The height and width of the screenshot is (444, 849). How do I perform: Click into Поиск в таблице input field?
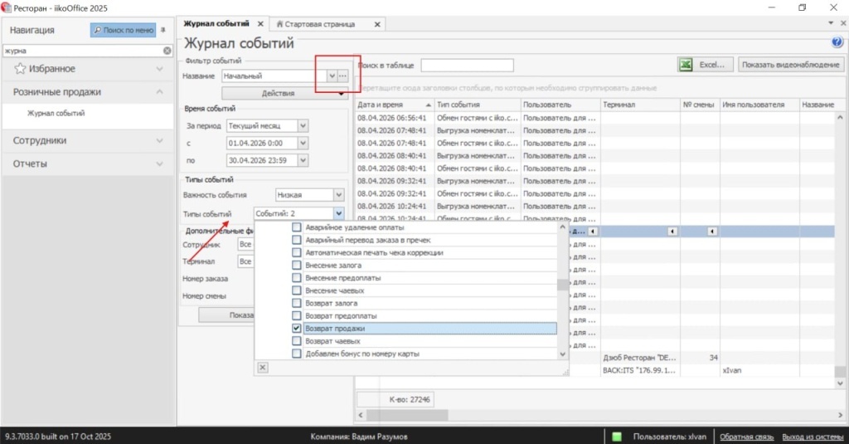(x=467, y=65)
